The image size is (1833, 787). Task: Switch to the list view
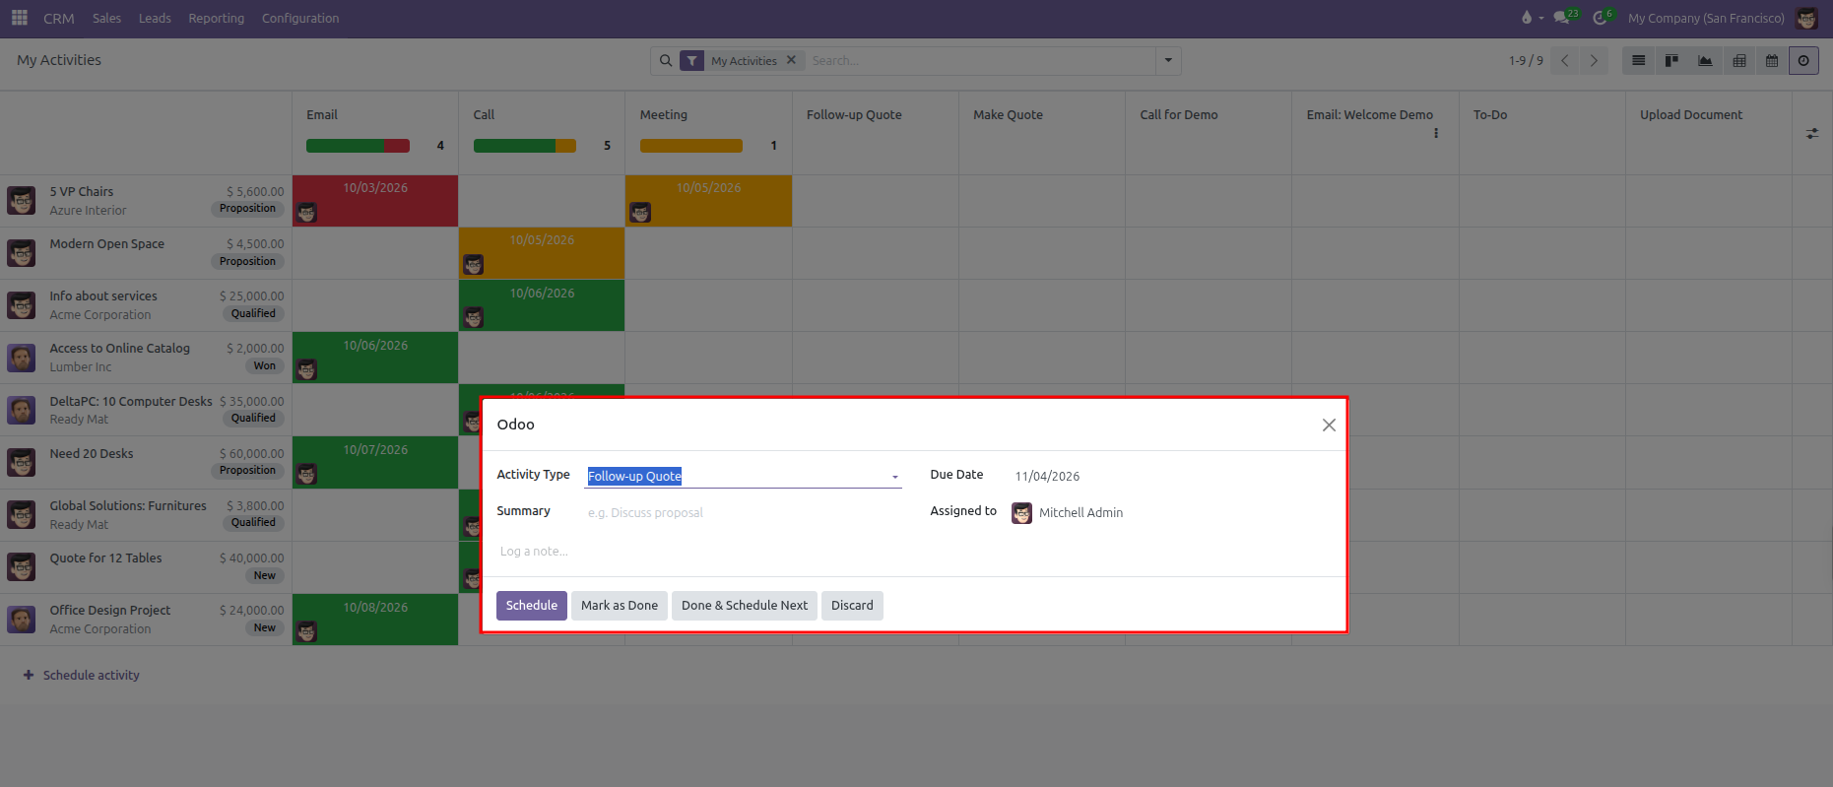tap(1639, 61)
